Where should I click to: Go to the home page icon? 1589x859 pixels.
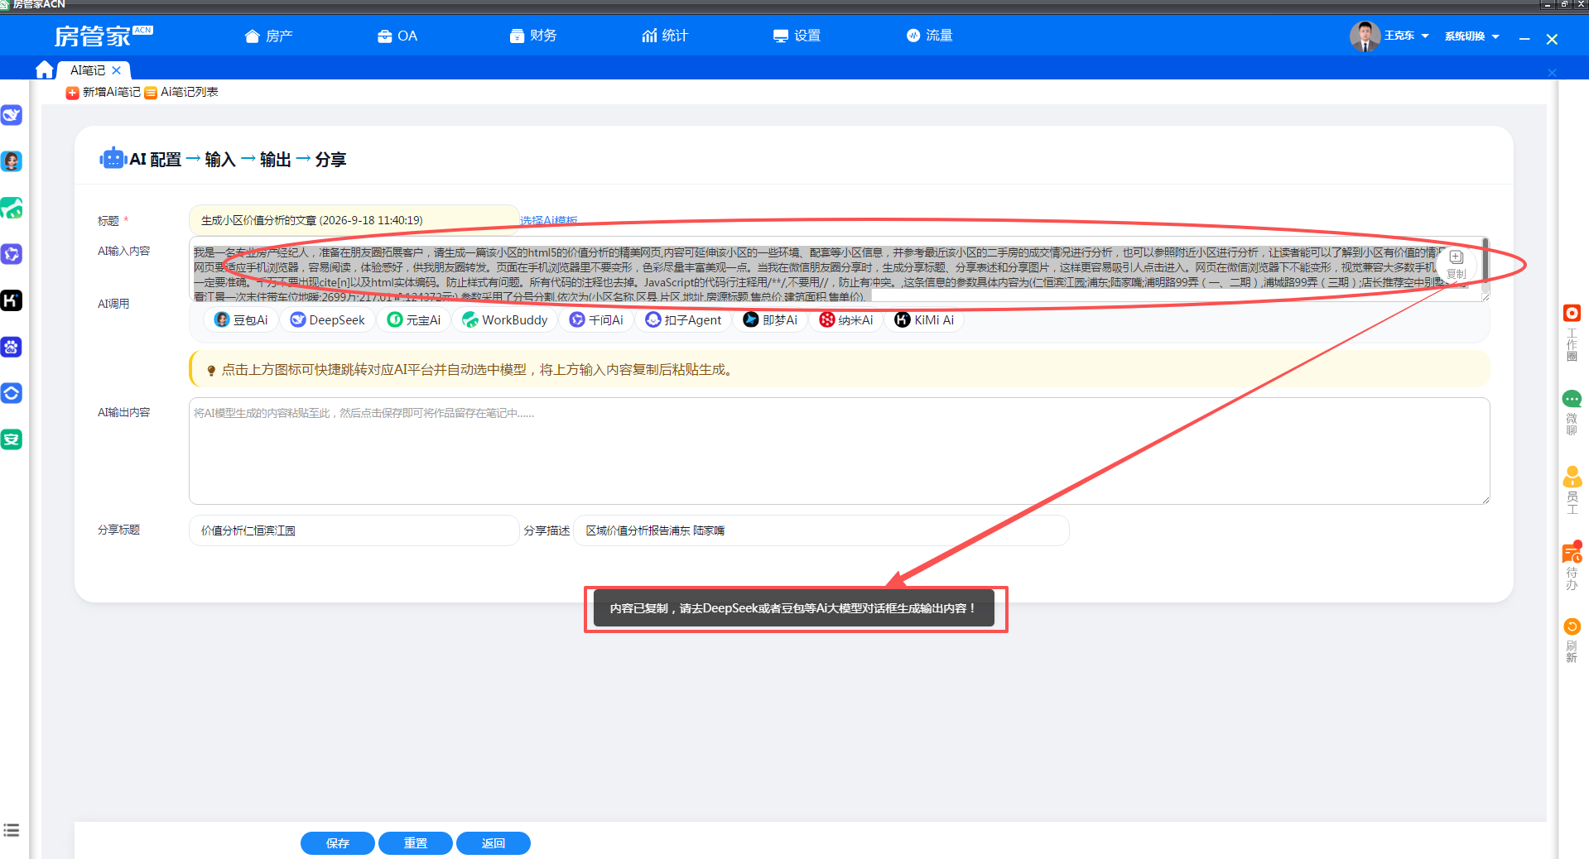[x=45, y=70]
